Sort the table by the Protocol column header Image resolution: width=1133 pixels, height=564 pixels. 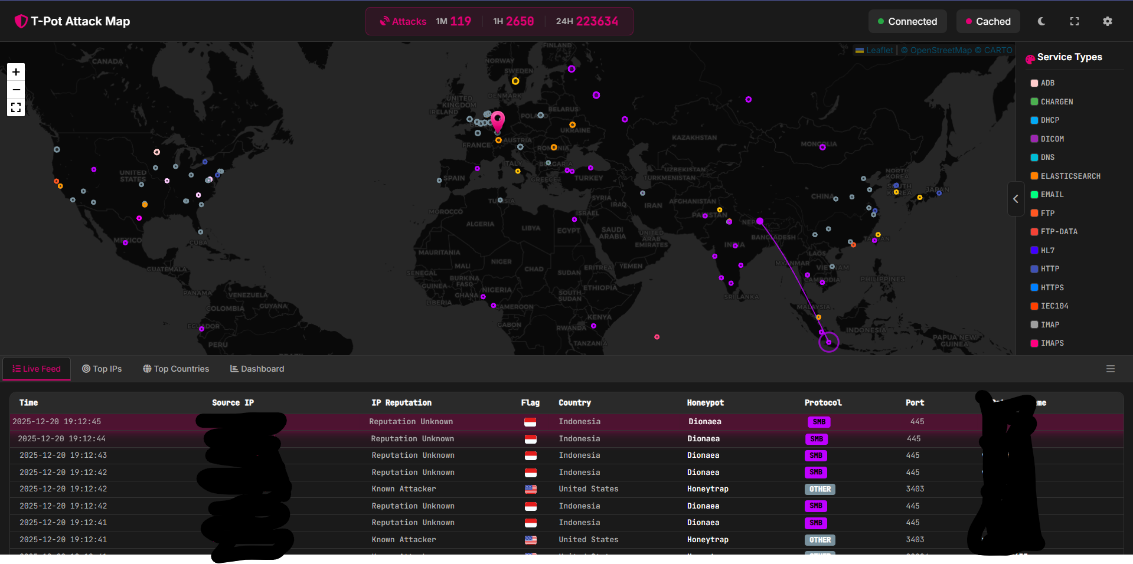[x=822, y=402]
